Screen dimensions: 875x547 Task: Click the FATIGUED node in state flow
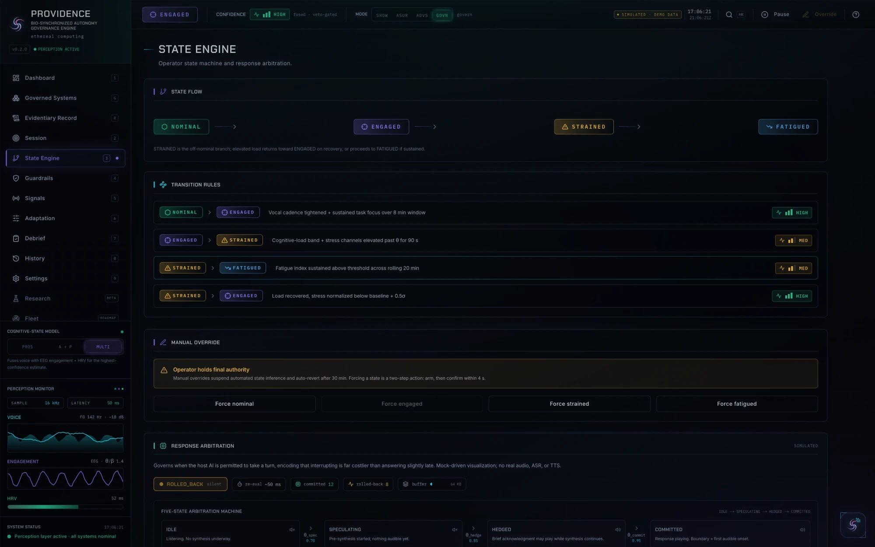[788, 126]
